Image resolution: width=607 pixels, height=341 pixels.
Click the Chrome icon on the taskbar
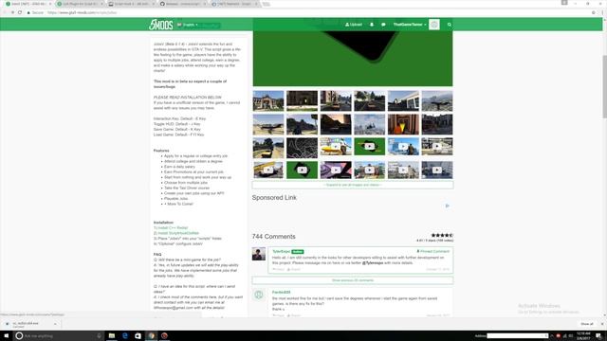pos(152,335)
